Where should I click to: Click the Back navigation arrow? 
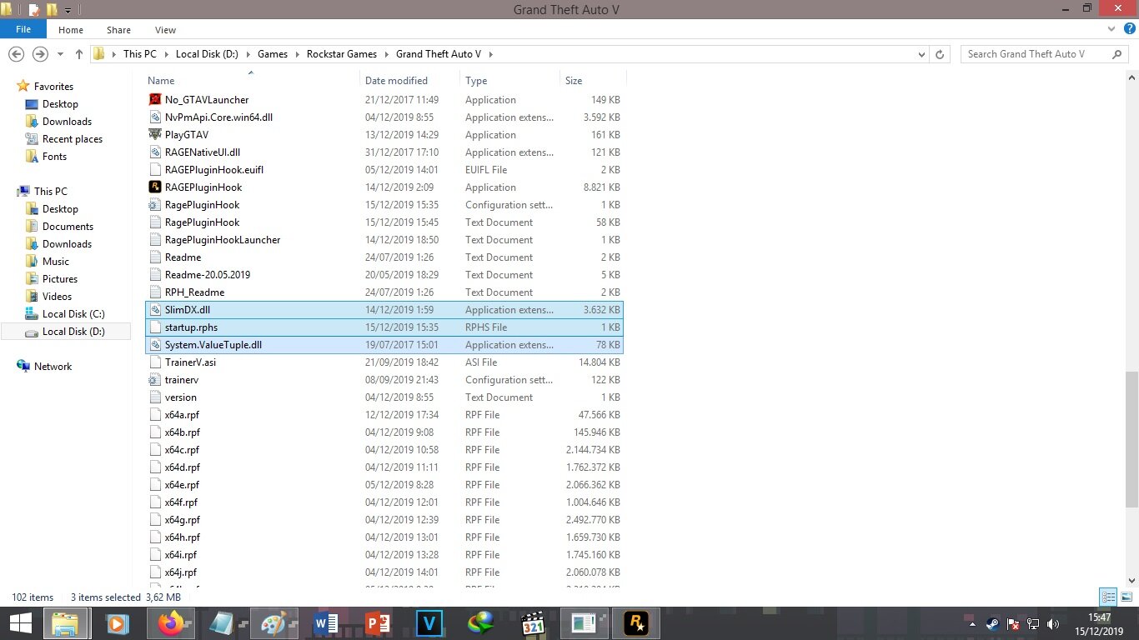tap(16, 54)
